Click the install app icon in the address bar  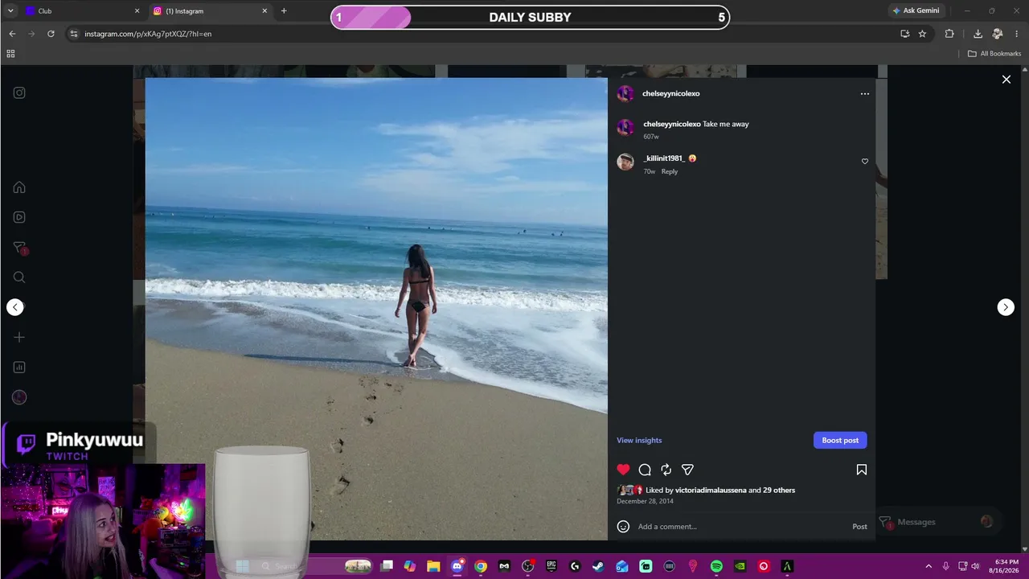(x=904, y=34)
